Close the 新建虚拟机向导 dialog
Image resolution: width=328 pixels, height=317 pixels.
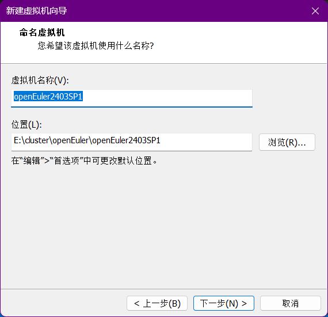coord(315,11)
